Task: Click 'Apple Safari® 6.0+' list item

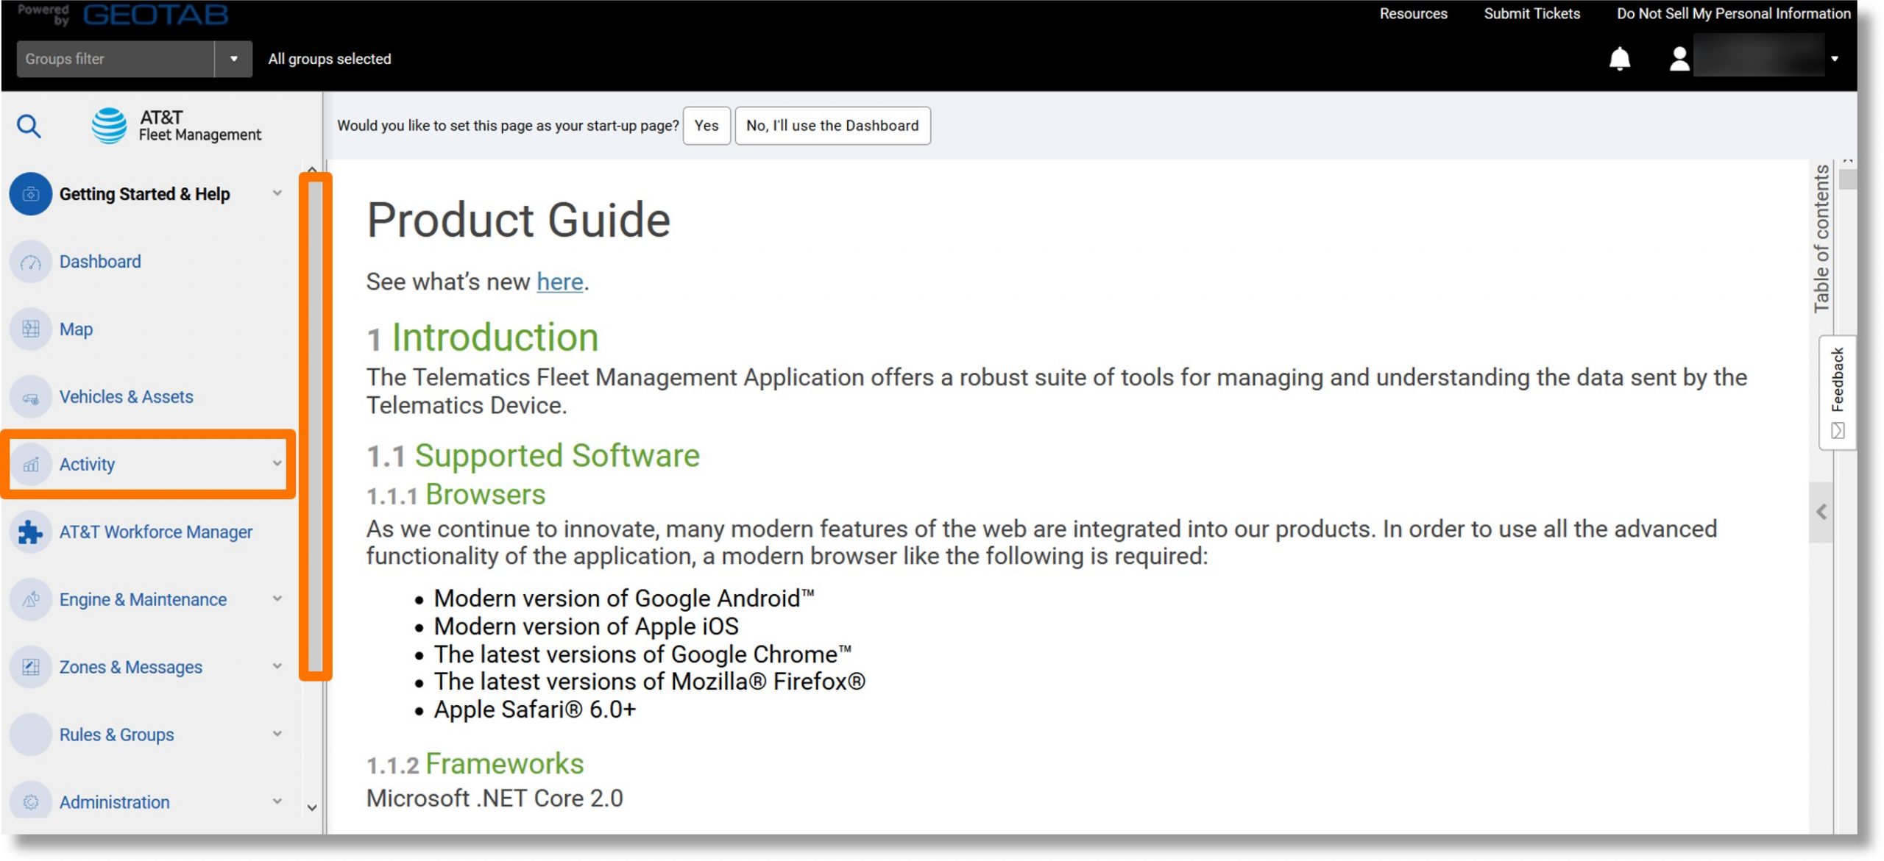Action: click(535, 710)
